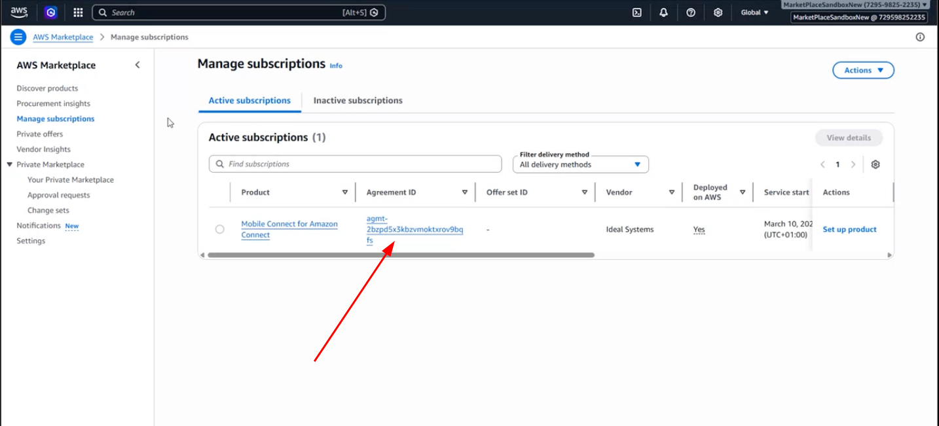This screenshot has height=426, width=939.
Task: Open the Mobile Connect for Amazon Connect link
Action: pos(289,230)
